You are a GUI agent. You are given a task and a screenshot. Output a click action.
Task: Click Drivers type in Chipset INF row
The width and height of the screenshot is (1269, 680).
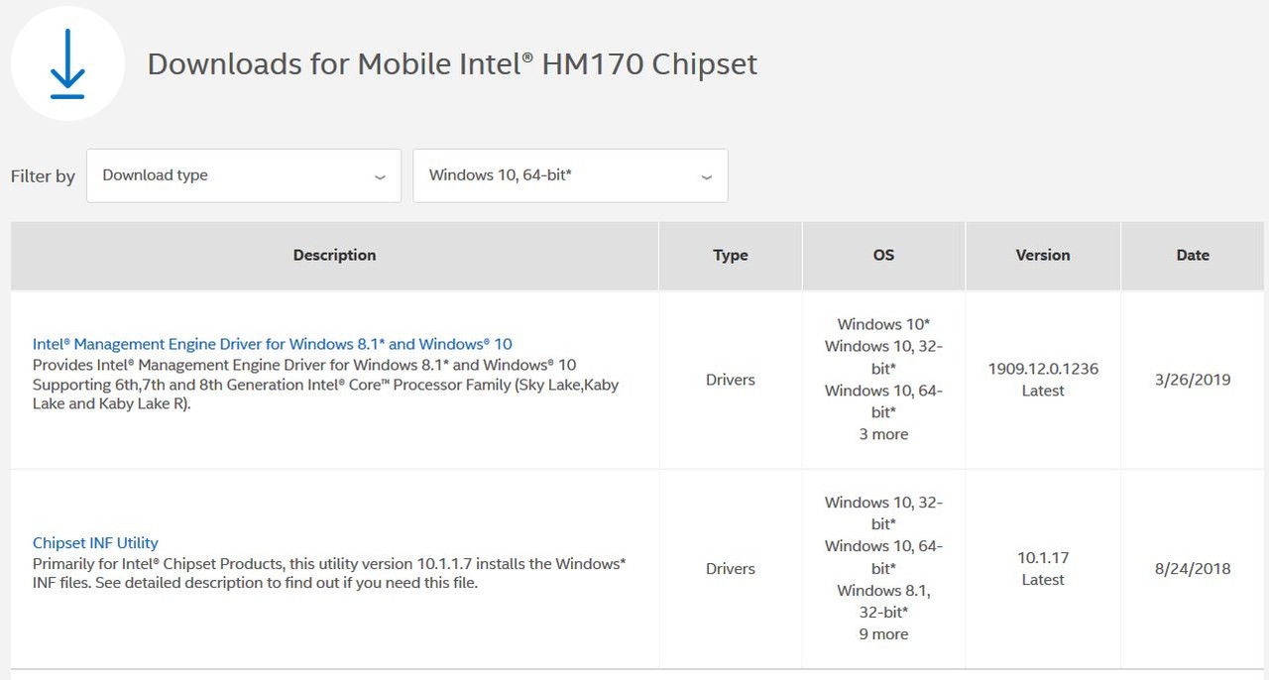click(x=731, y=569)
